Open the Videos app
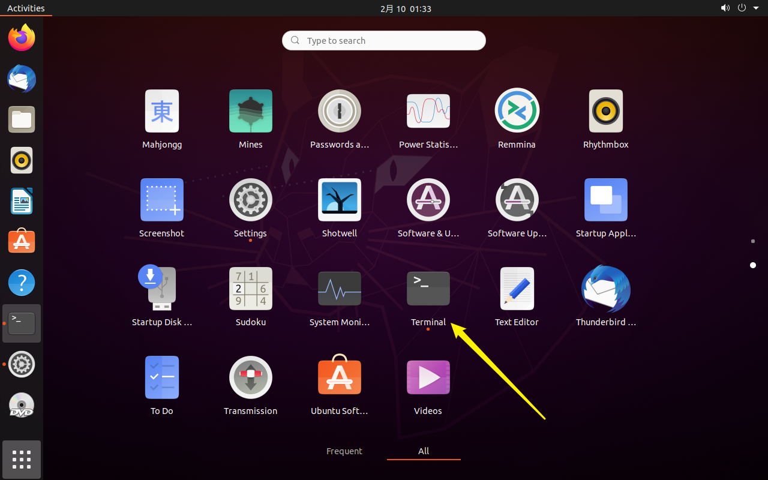Screen dimensions: 768x480 coord(428,377)
